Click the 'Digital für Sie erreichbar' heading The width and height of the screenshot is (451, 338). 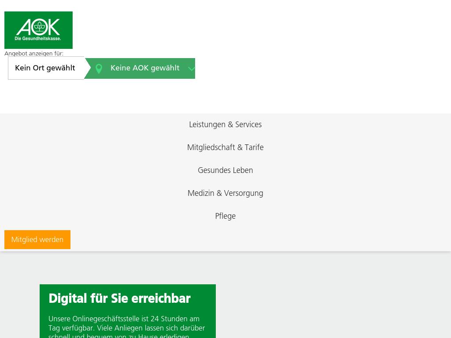tap(119, 298)
